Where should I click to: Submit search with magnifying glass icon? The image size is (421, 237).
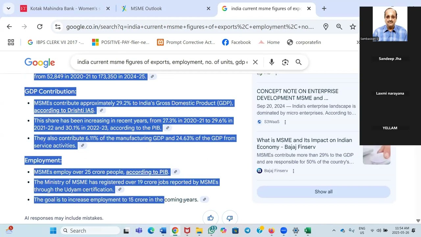pyautogui.click(x=298, y=62)
